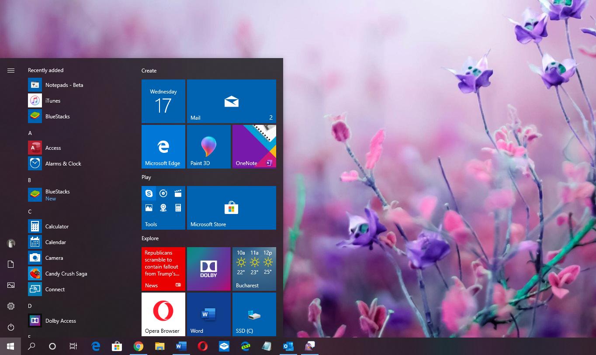Open alphabet index via letter C header
Image resolution: width=596 pixels, height=355 pixels.
pos(30,212)
